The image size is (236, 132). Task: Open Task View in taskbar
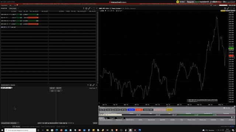pos(43,130)
